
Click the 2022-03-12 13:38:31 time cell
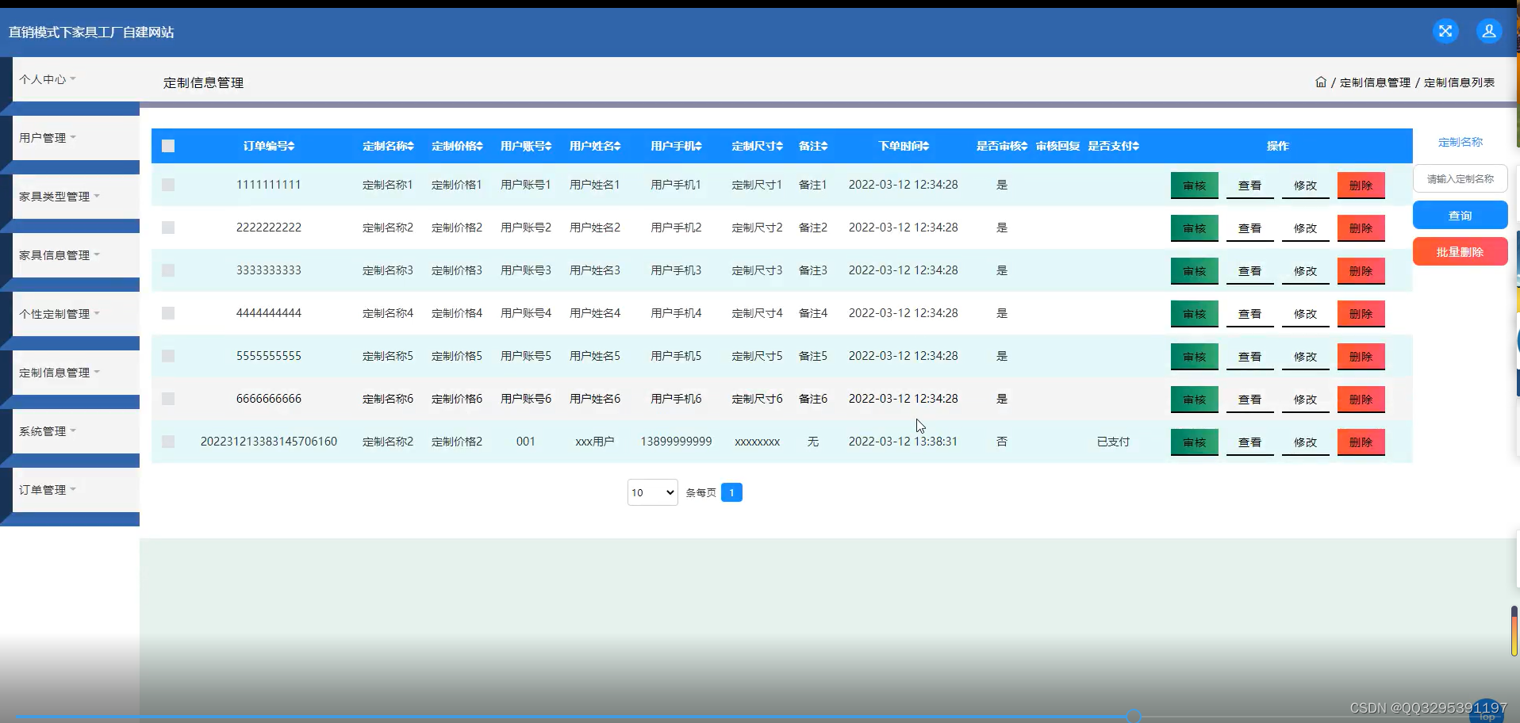coord(903,442)
